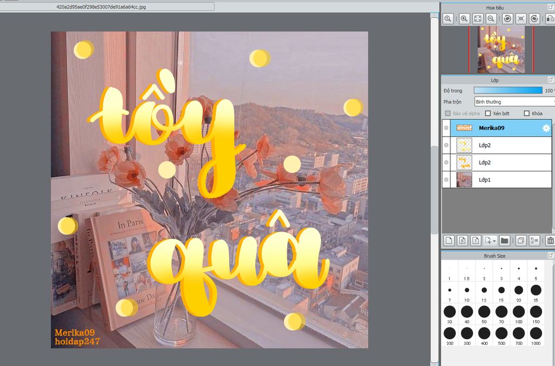Screen dimensions: 555x366
Task: Choose brush size 300
Action: [467, 336]
